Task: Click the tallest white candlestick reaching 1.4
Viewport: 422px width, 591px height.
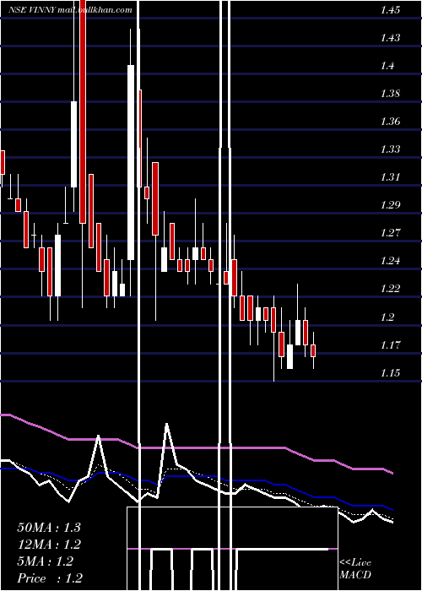Action: click(x=131, y=162)
